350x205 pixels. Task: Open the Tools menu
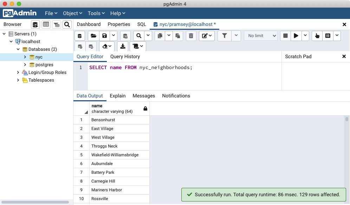[x=96, y=13]
